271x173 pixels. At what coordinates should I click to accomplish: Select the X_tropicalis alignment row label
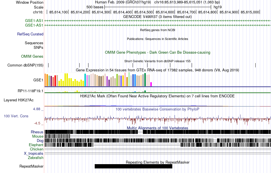tap(34, 154)
